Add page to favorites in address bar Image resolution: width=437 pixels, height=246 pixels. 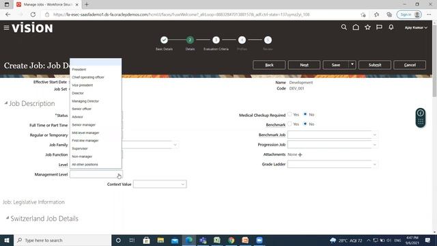[363, 14]
